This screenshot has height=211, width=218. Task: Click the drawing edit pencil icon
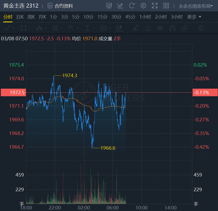pos(120,6)
